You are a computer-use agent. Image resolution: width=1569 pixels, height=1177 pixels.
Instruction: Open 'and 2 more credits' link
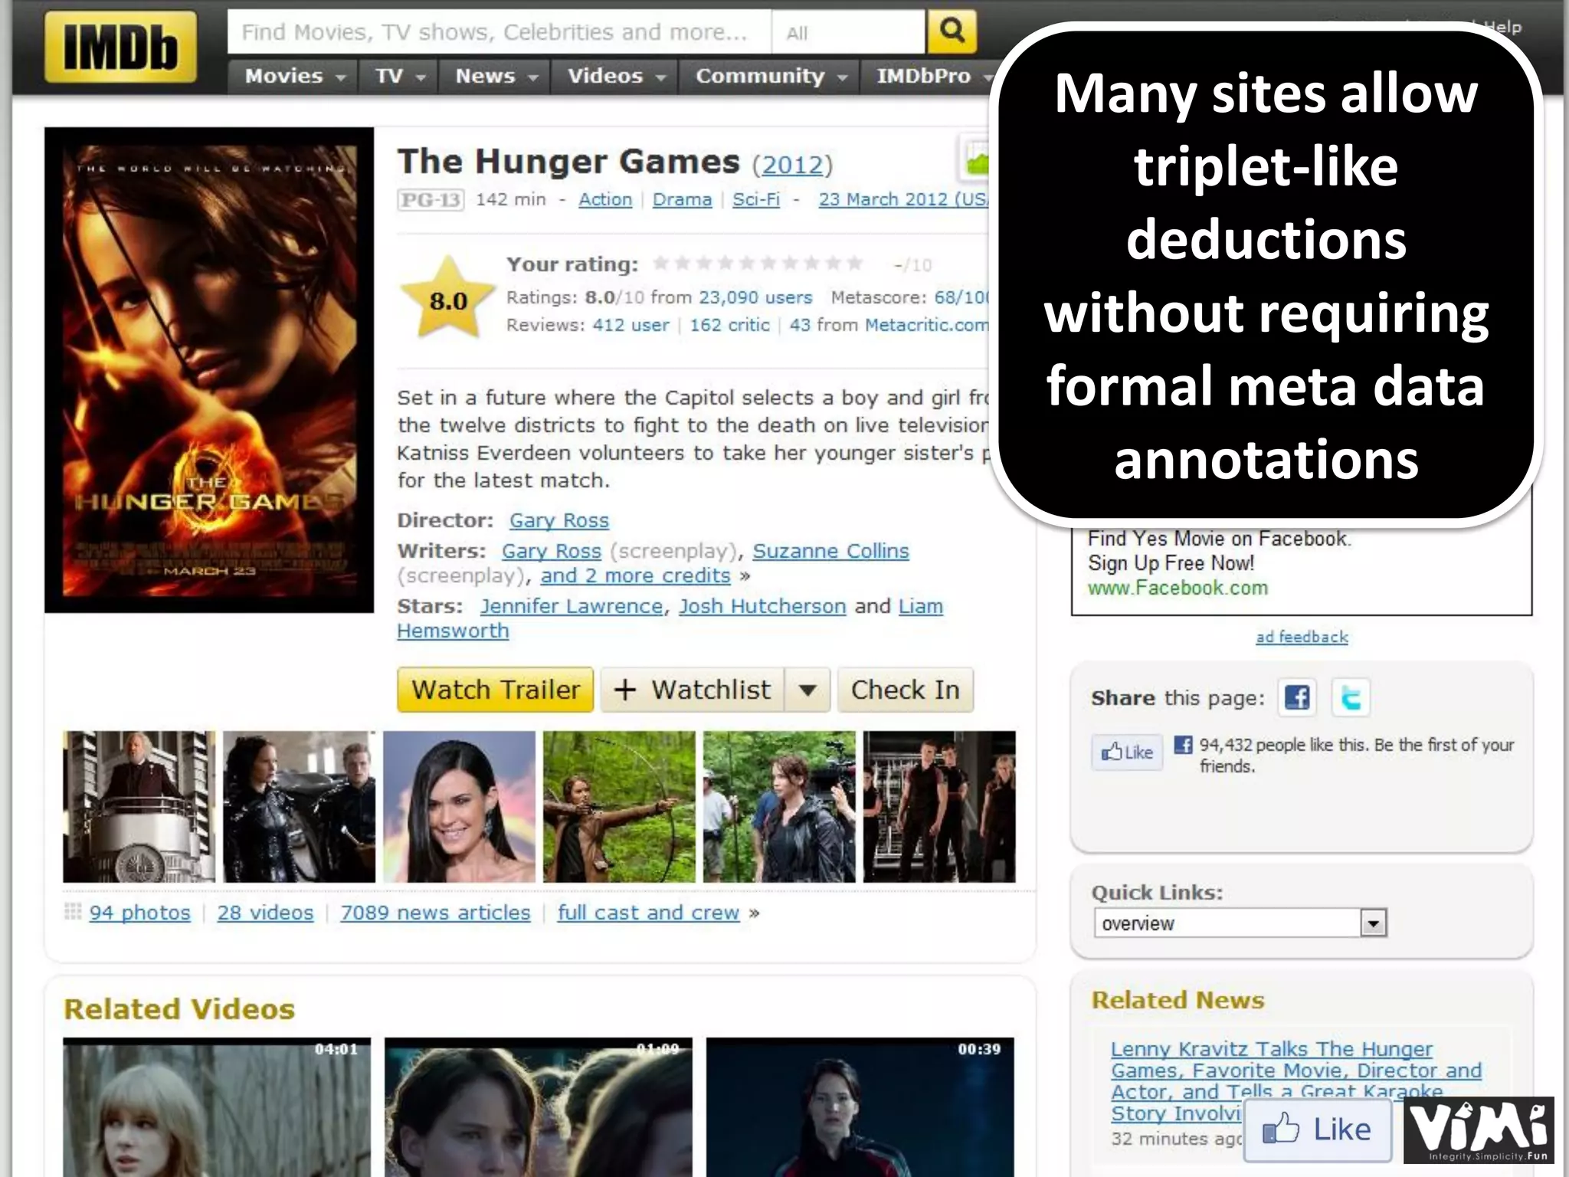636,575
